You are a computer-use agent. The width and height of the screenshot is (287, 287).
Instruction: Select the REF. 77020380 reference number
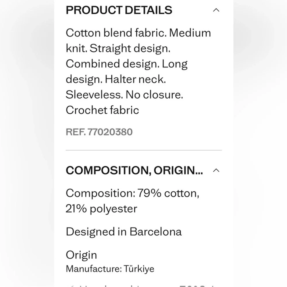click(99, 132)
